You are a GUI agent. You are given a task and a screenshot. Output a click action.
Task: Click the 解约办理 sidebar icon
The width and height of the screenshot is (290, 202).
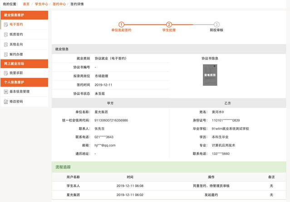click(5, 54)
